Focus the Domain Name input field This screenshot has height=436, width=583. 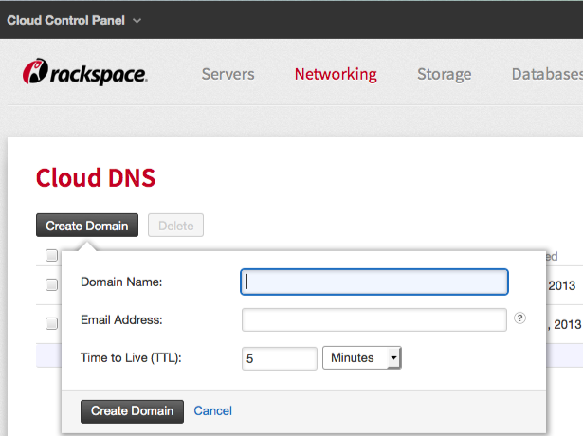374,282
